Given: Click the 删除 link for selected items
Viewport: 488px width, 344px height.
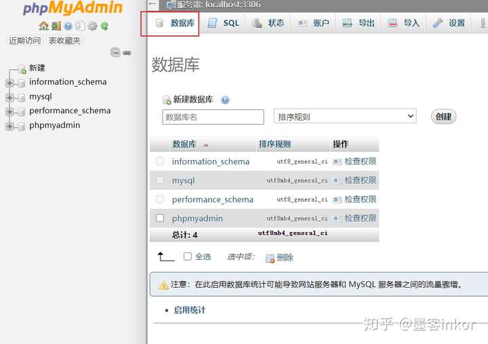Looking at the screenshot, I should pos(285,258).
